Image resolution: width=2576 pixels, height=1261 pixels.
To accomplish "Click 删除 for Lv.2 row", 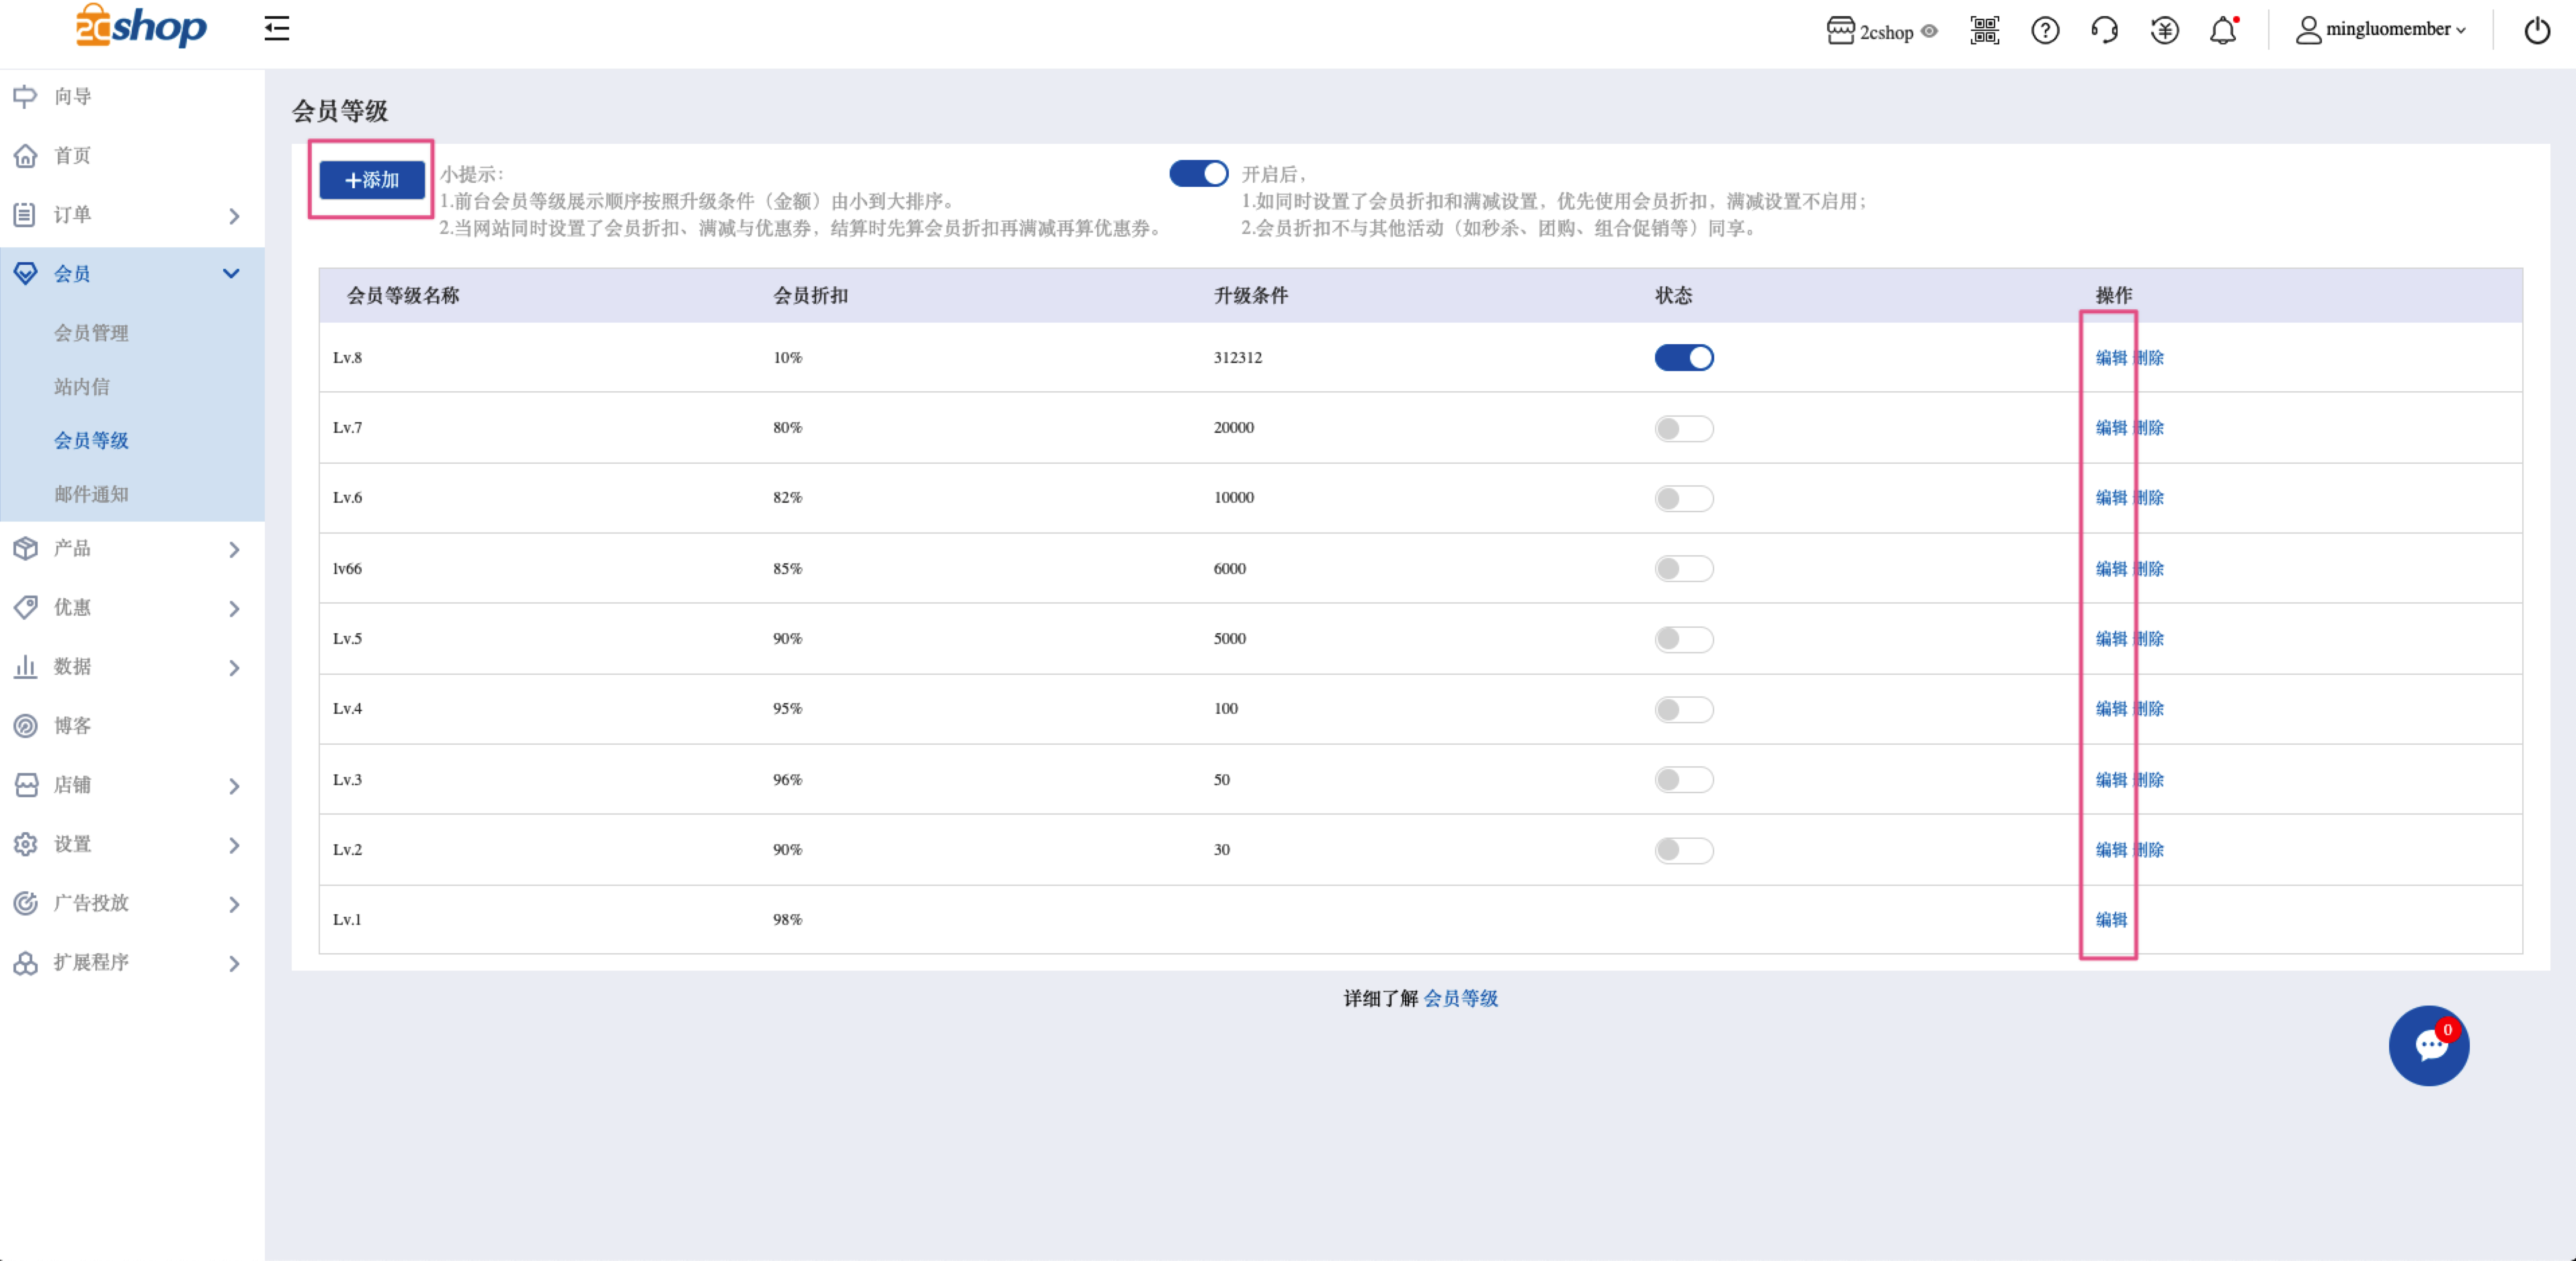I will [x=2148, y=850].
